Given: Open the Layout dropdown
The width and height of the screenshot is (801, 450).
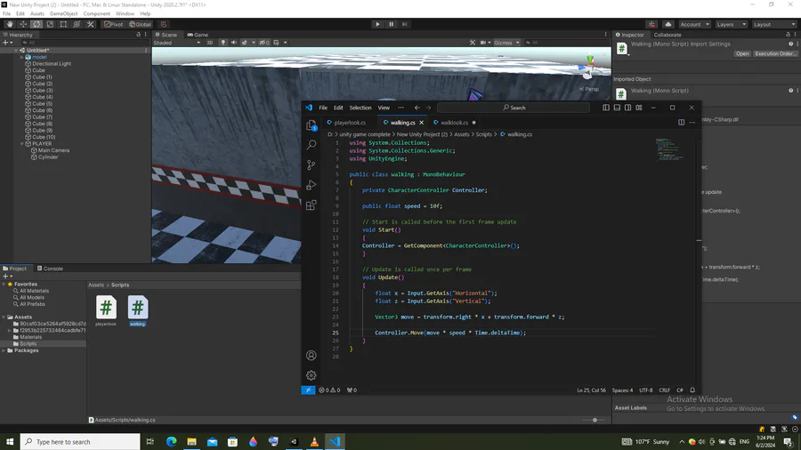Looking at the screenshot, I should pos(774,24).
